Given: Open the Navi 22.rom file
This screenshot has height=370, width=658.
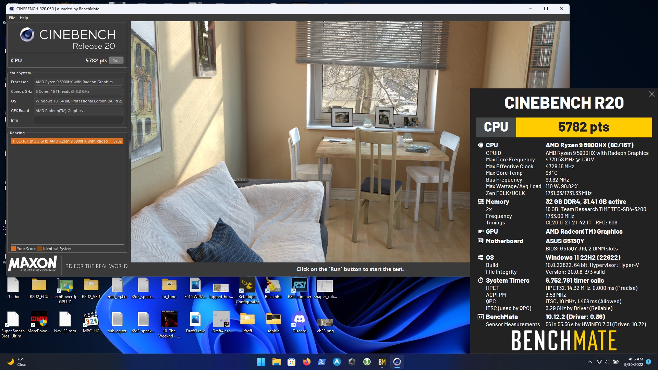Looking at the screenshot, I should tap(65, 322).
